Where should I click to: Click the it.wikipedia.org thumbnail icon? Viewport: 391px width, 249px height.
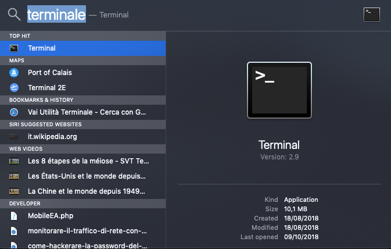tap(14, 137)
